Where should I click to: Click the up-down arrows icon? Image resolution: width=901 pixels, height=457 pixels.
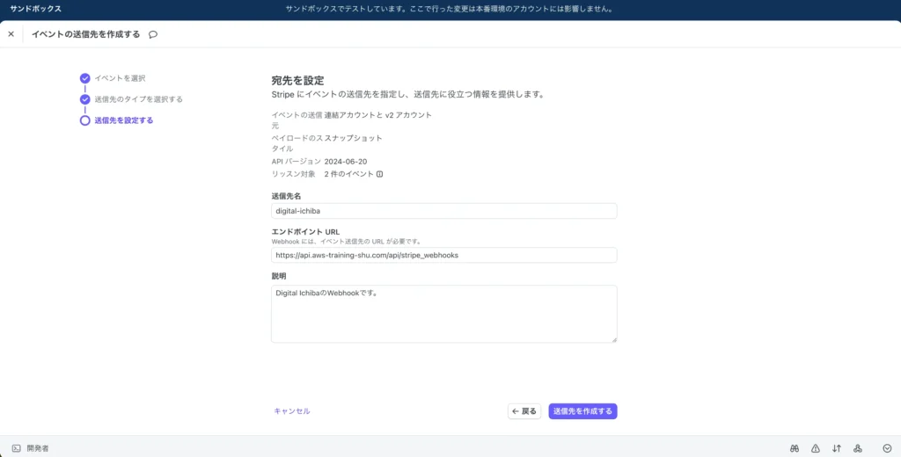[x=837, y=448]
